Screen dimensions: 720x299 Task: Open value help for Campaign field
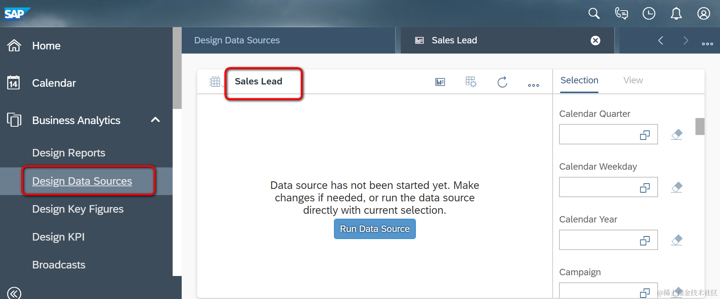tap(645, 293)
